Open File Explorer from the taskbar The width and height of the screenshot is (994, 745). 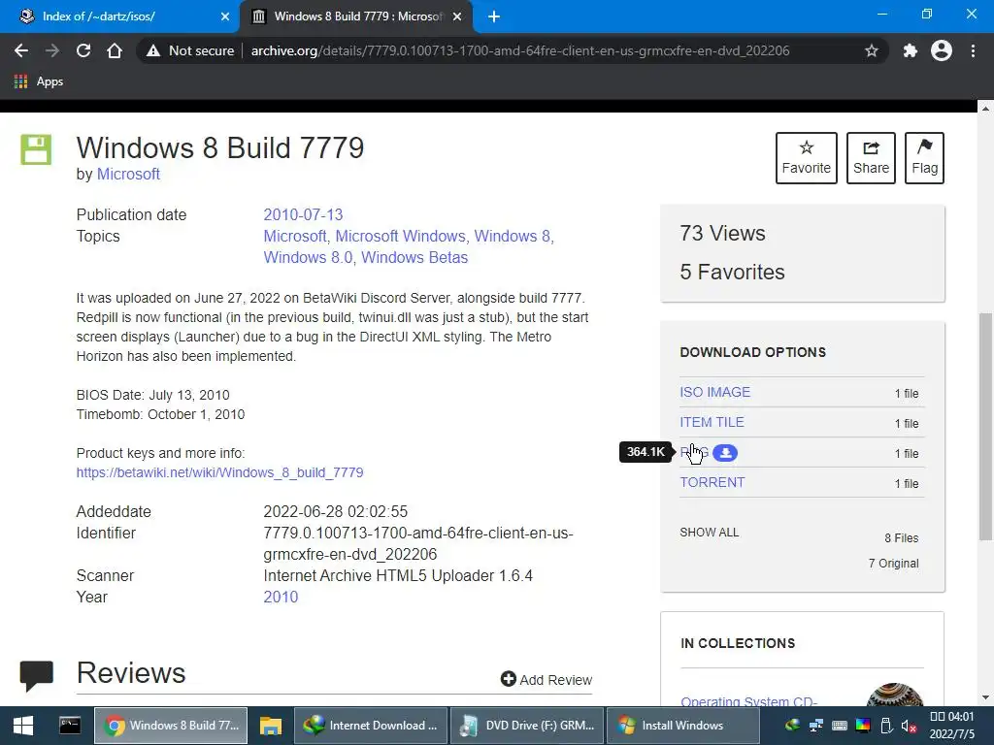click(271, 726)
